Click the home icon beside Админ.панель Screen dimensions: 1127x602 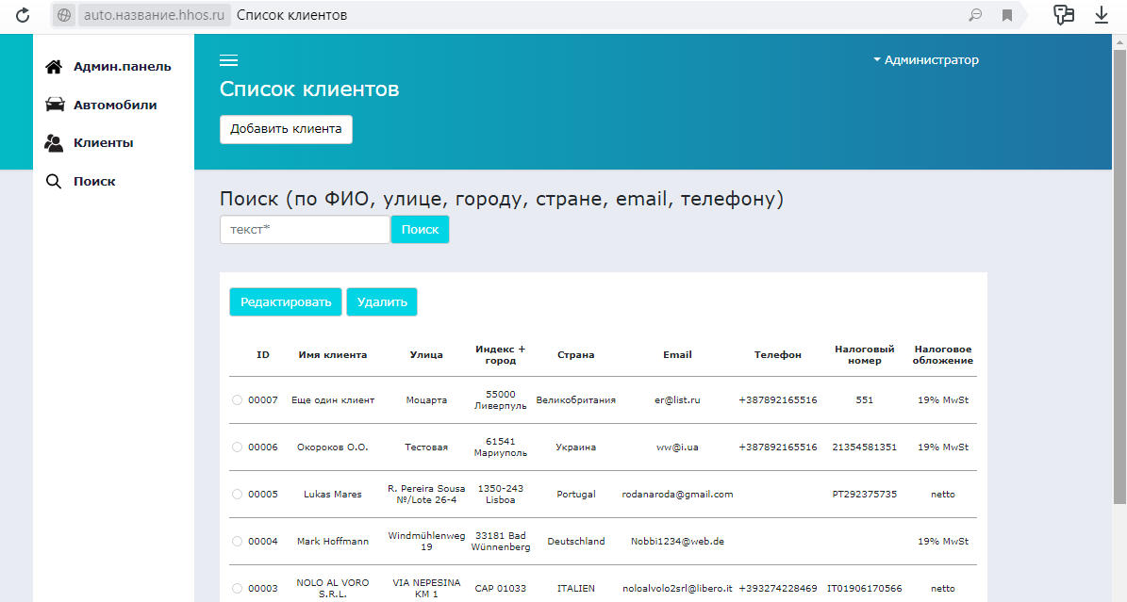54,67
